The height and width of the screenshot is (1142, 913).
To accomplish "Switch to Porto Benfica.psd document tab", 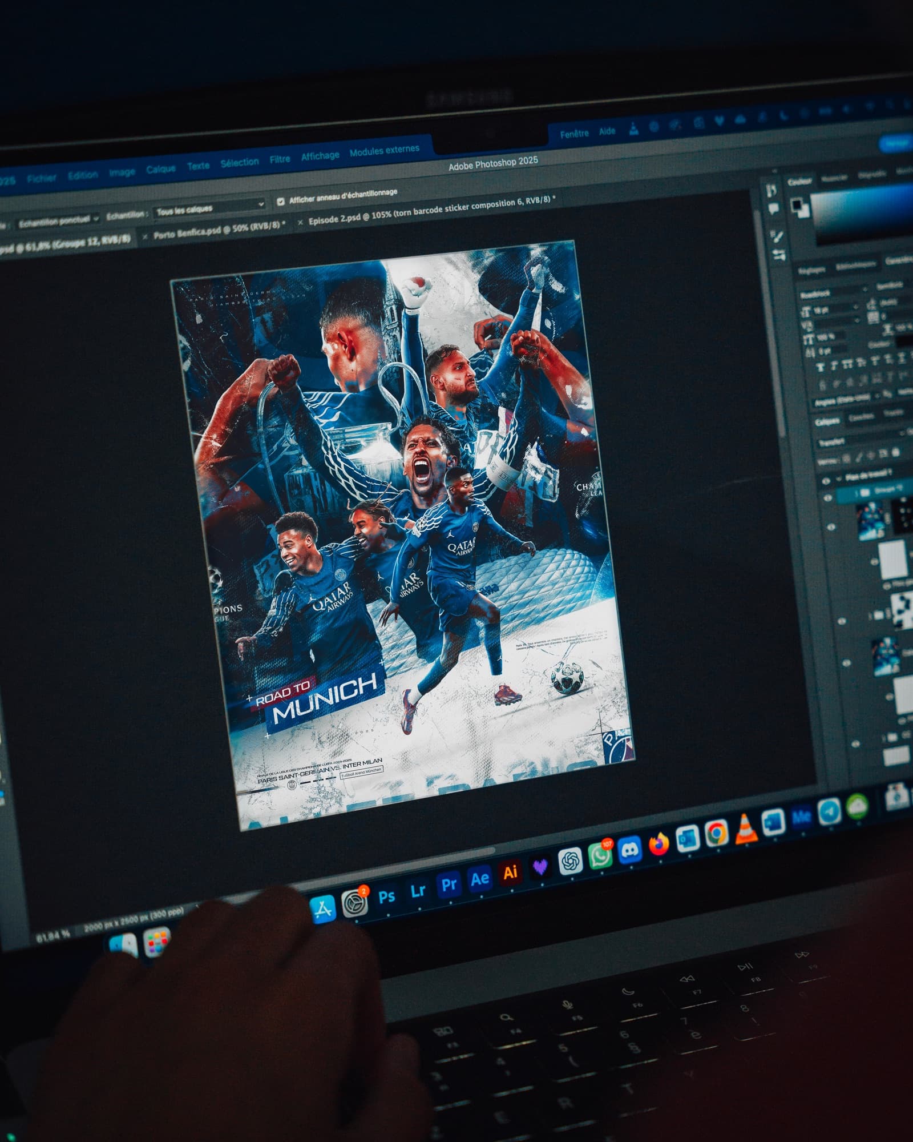I will (x=219, y=230).
